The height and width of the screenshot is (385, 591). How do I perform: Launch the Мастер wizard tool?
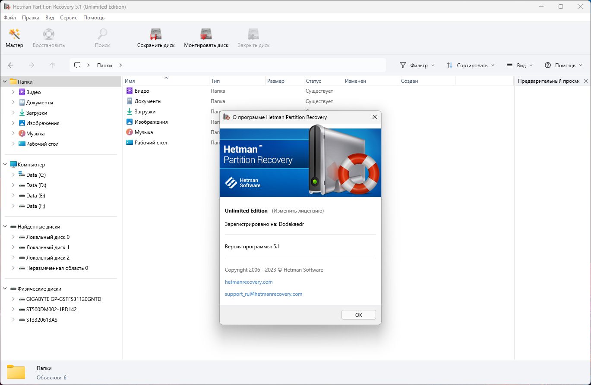point(14,38)
